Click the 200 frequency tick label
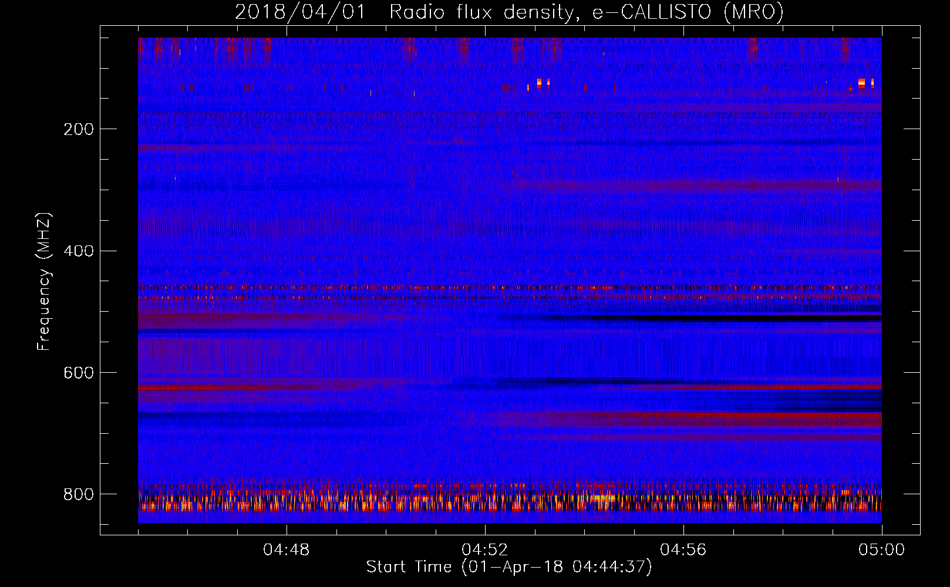The width and height of the screenshot is (950, 587). click(79, 129)
